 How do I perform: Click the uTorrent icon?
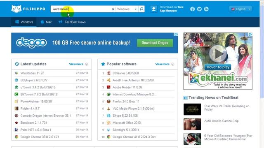pyautogui.click(x=16, y=87)
